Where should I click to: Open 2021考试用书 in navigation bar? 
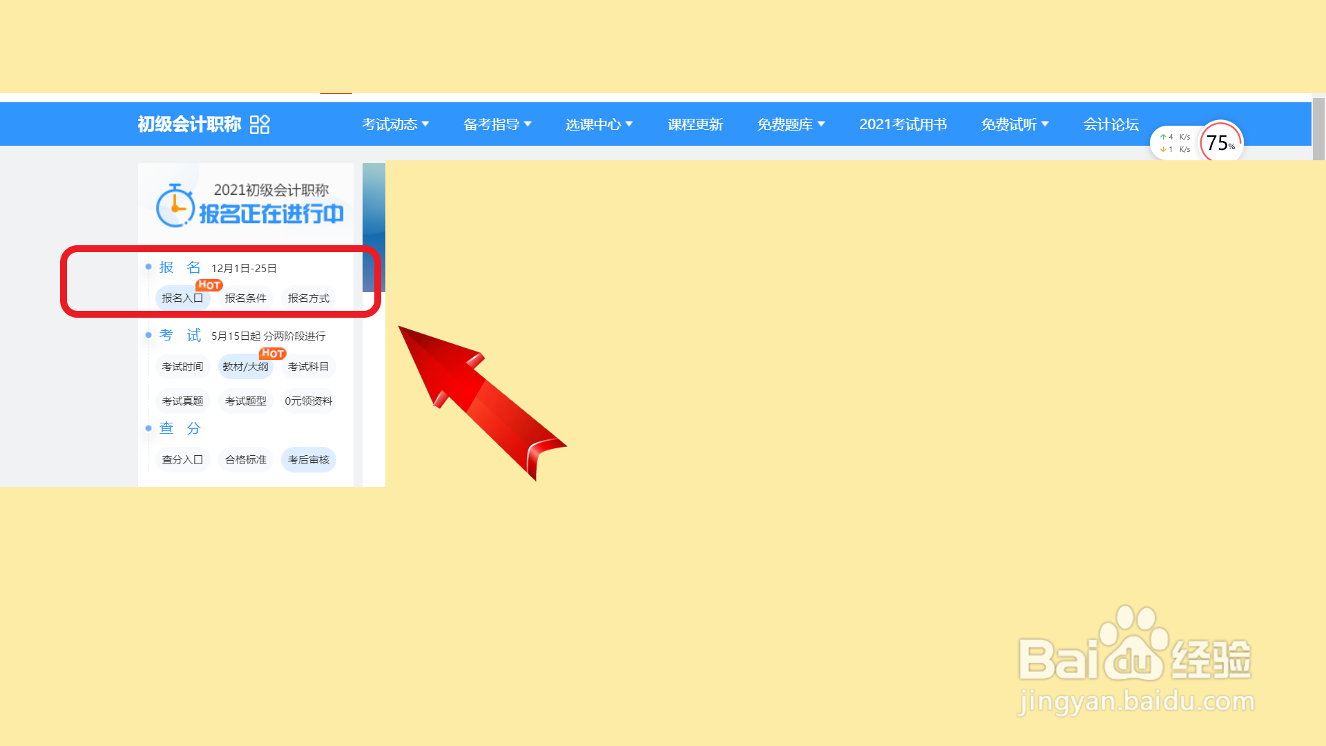(x=903, y=124)
